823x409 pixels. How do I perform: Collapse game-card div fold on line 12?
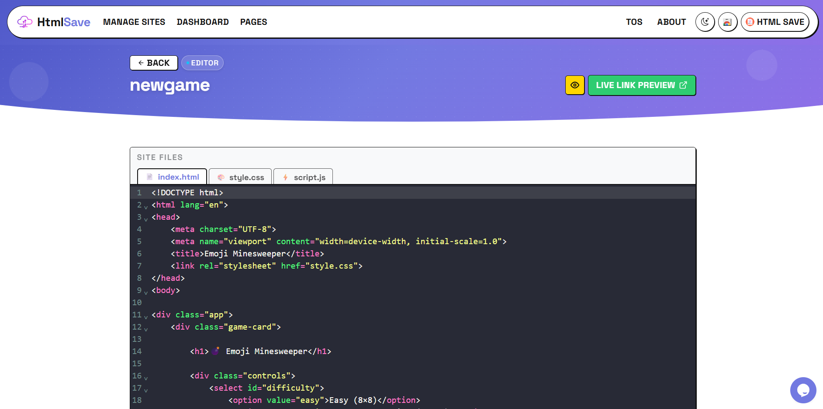pos(146,329)
